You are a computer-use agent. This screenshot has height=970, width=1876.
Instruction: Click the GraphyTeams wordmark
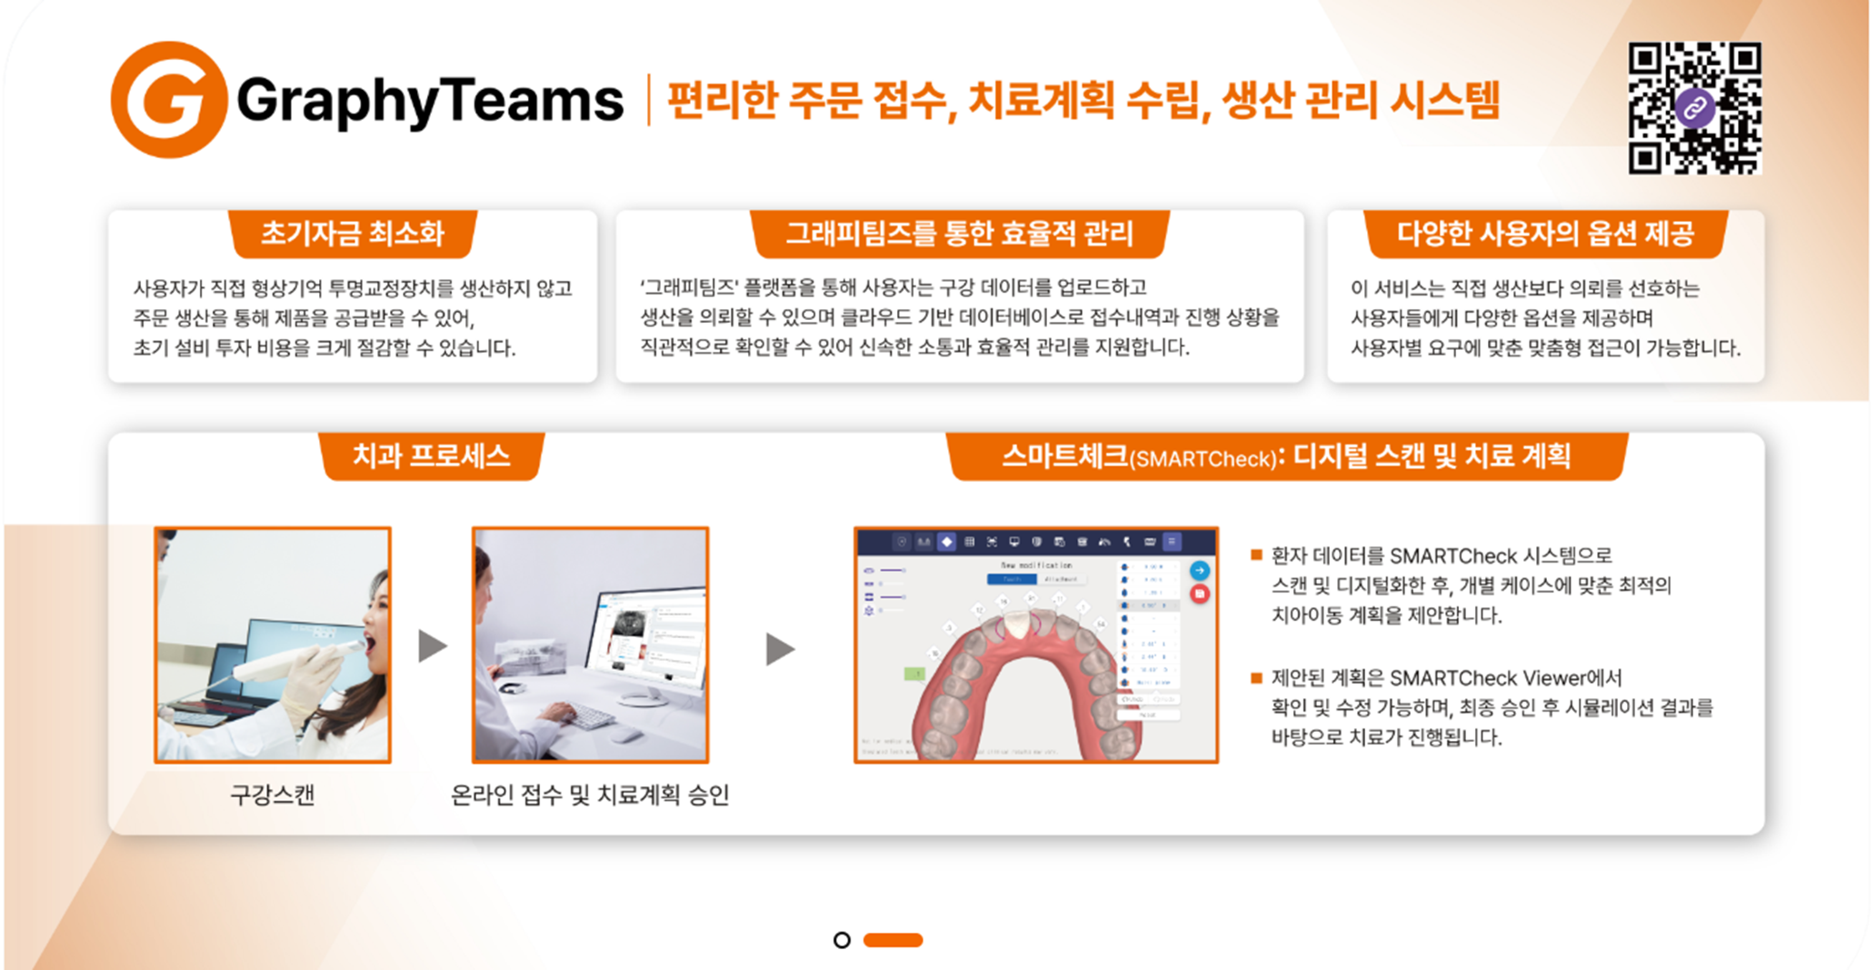coord(430,100)
